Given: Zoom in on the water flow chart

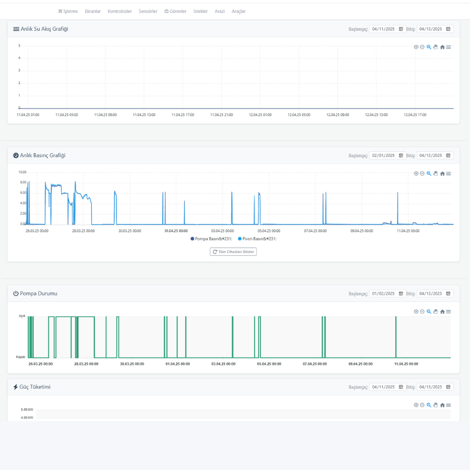Looking at the screenshot, I should point(416,47).
